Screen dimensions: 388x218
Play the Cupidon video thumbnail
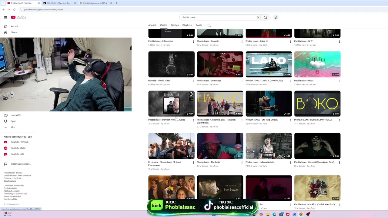coord(317,188)
